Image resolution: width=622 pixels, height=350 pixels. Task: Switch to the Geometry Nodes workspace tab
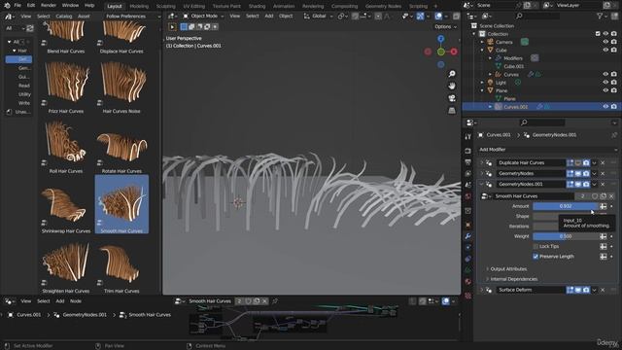point(383,6)
